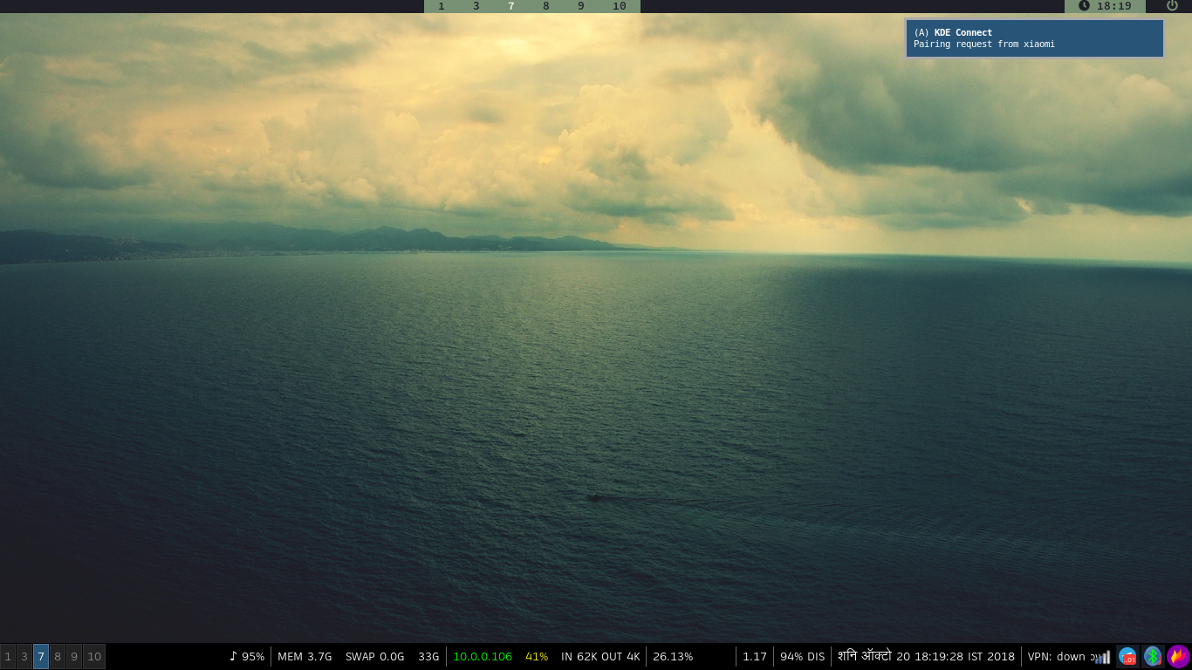
Task: Click the clock icon beside 18:19
Action: (1084, 6)
